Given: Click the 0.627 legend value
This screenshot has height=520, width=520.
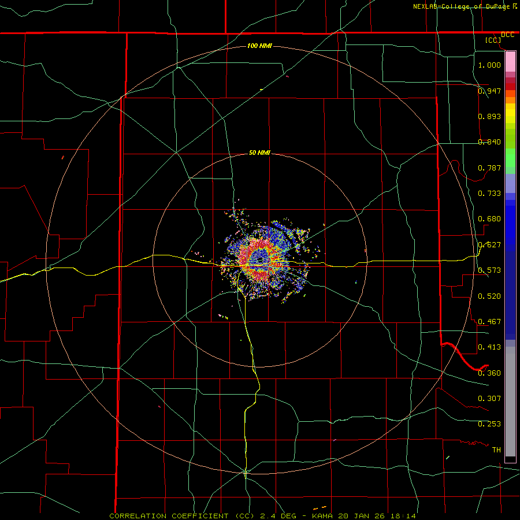Looking at the screenshot, I should pyautogui.click(x=489, y=245).
